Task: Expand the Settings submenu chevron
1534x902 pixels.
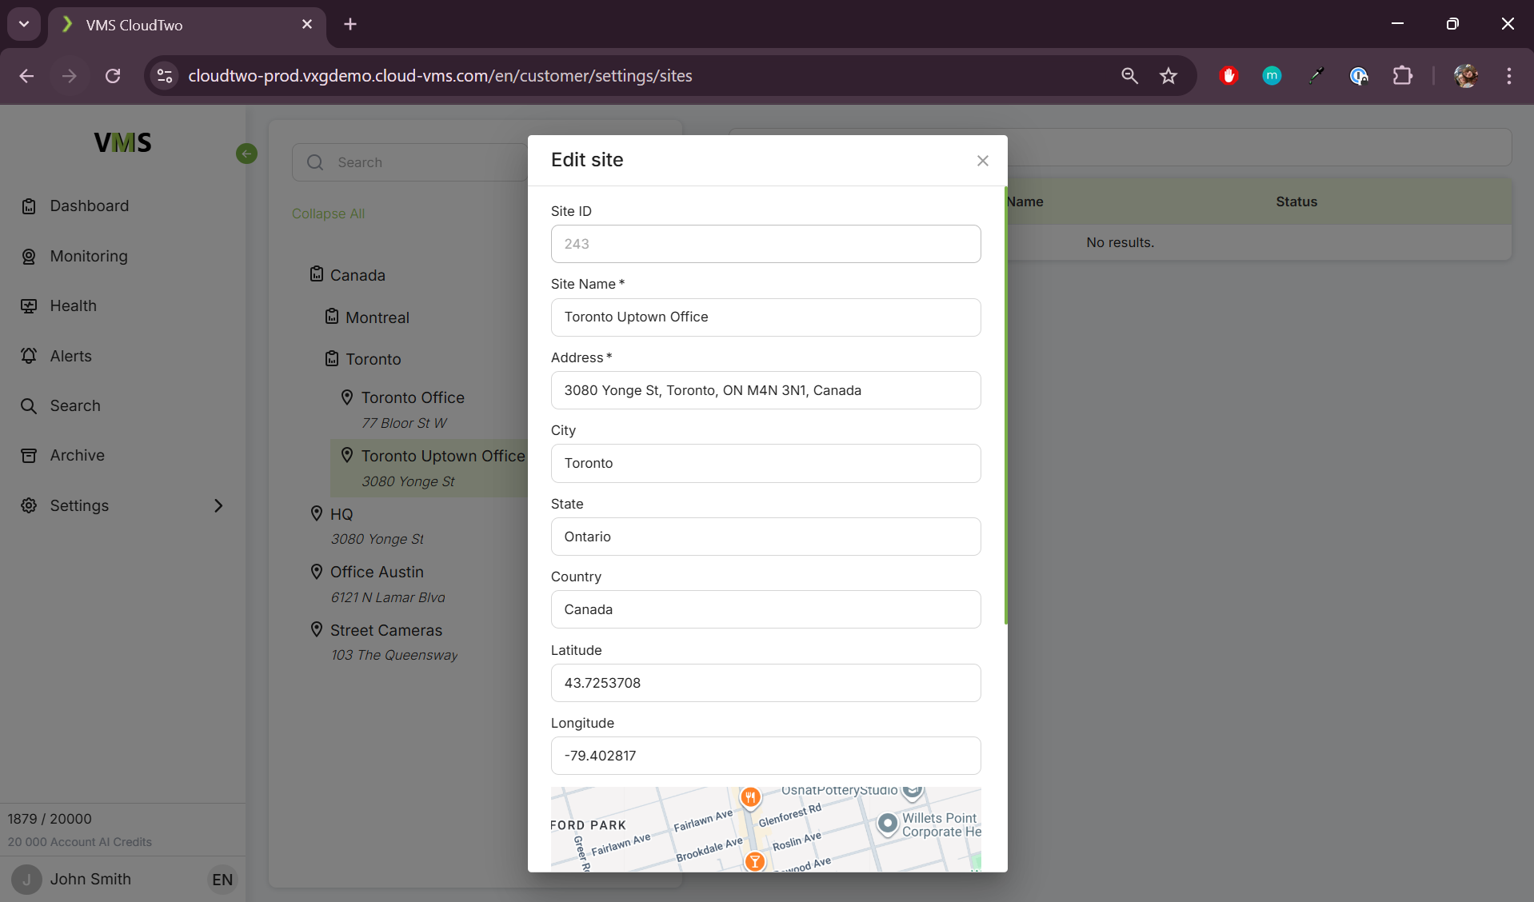Action: (218, 505)
